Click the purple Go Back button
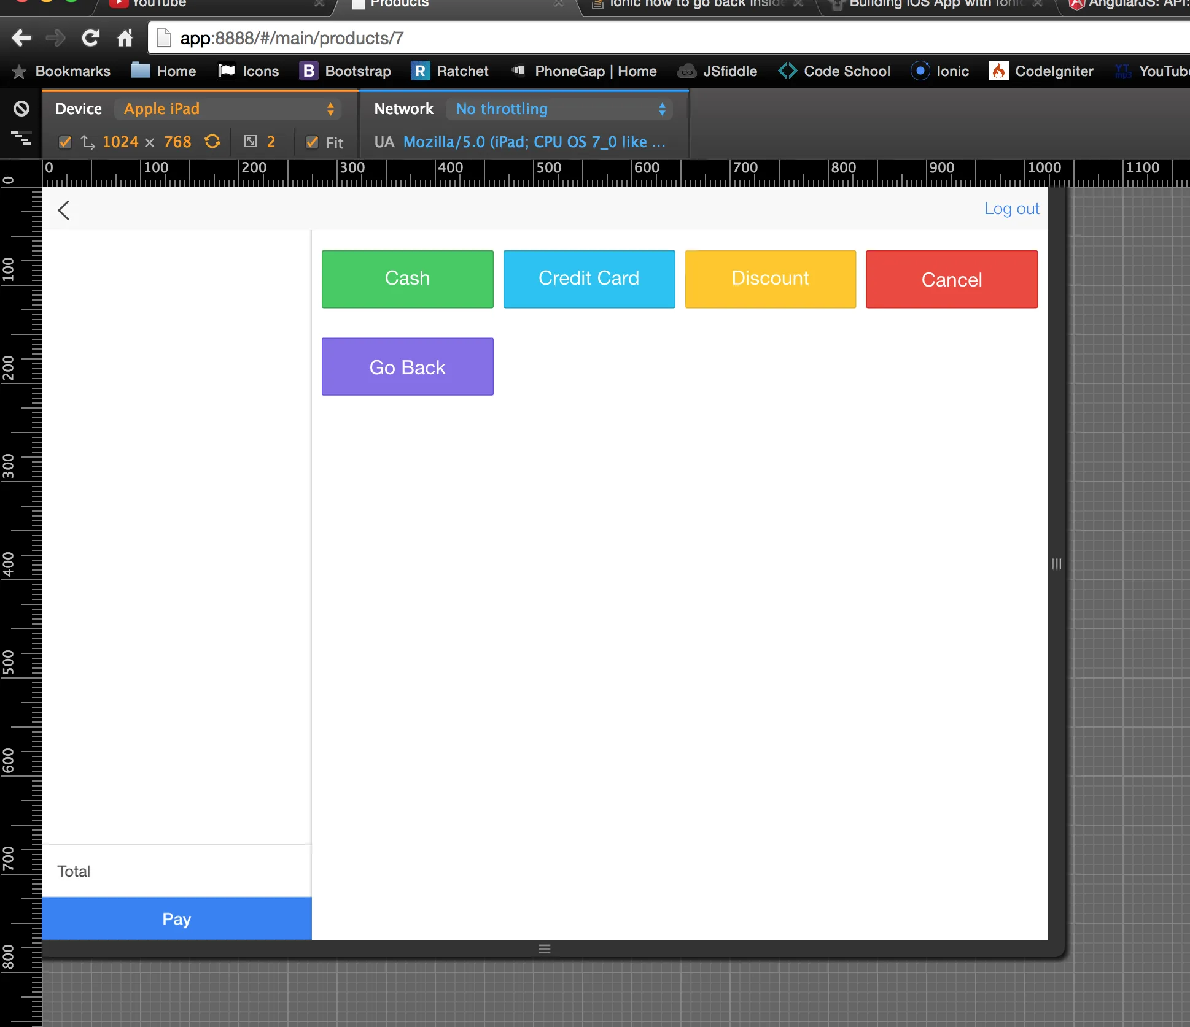Image resolution: width=1190 pixels, height=1027 pixels. (407, 367)
